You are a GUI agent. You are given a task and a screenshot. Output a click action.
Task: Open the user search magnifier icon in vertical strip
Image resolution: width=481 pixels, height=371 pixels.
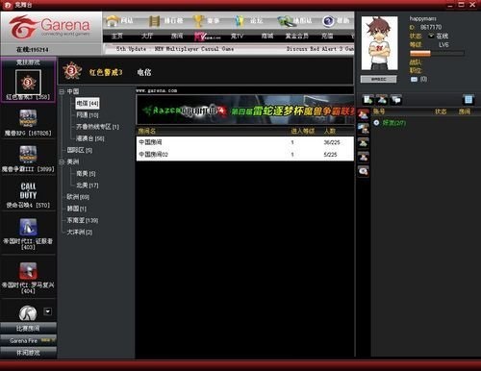pos(364,171)
